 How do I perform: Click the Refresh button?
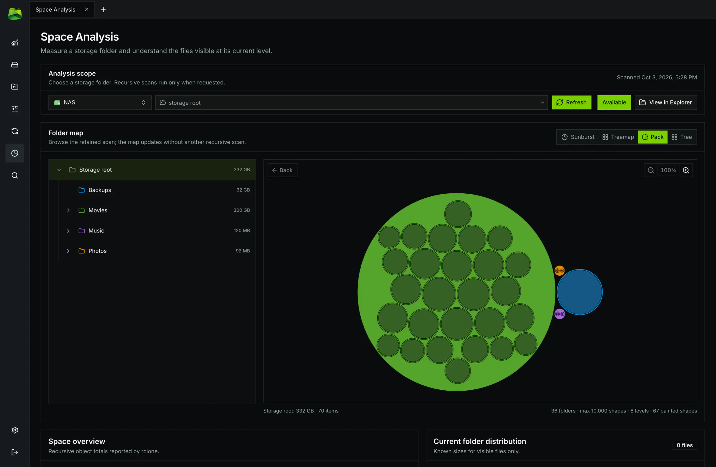pos(571,103)
